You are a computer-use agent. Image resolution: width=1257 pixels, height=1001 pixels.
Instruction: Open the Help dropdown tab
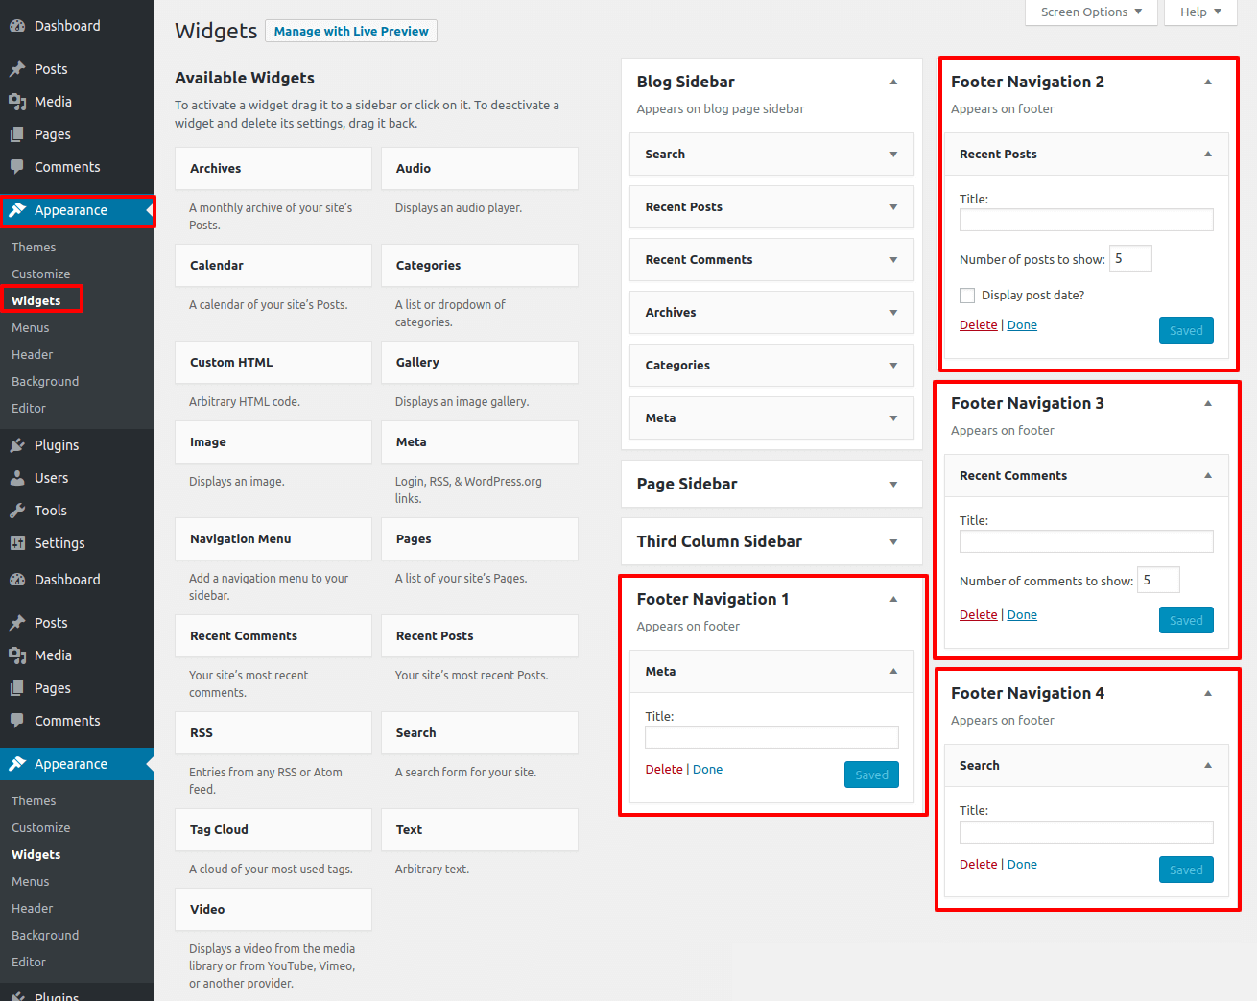coord(1200,12)
